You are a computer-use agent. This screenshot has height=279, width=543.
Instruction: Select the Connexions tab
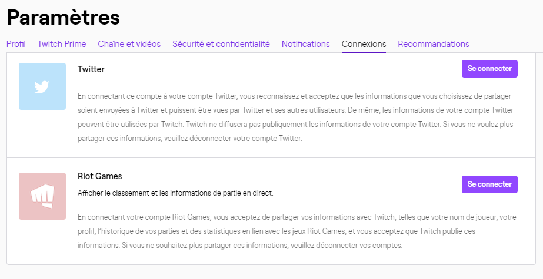click(364, 44)
